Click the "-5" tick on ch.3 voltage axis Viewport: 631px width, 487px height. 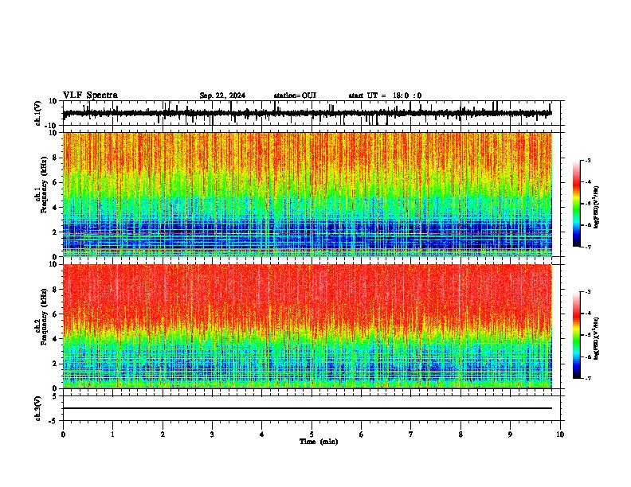pyautogui.click(x=53, y=421)
